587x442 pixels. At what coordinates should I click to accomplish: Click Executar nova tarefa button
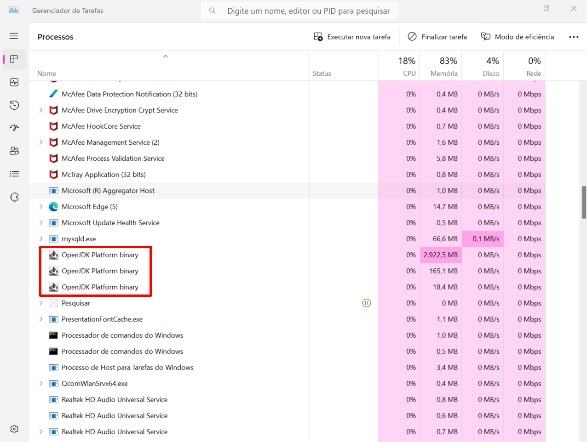pos(352,37)
